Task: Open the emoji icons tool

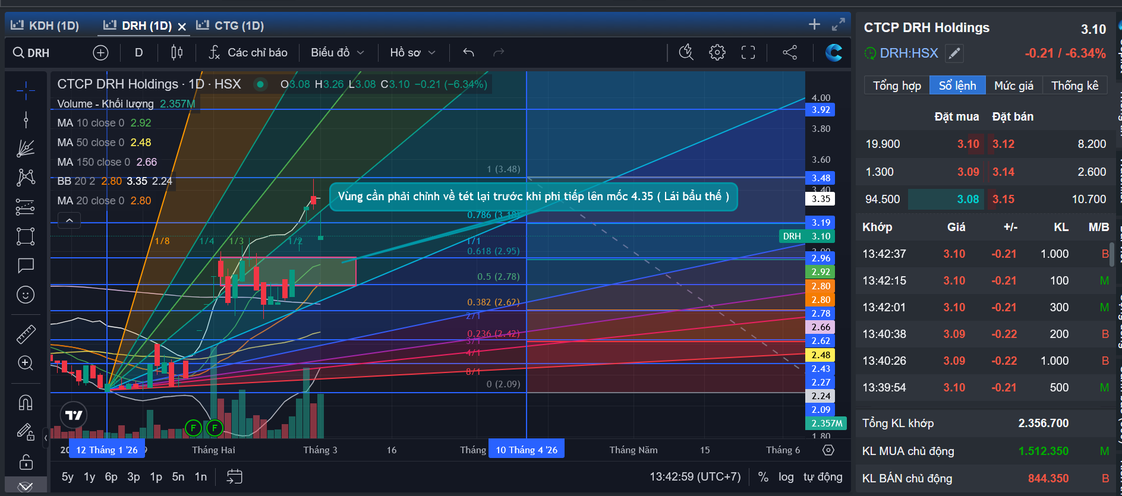Action: pos(26,295)
